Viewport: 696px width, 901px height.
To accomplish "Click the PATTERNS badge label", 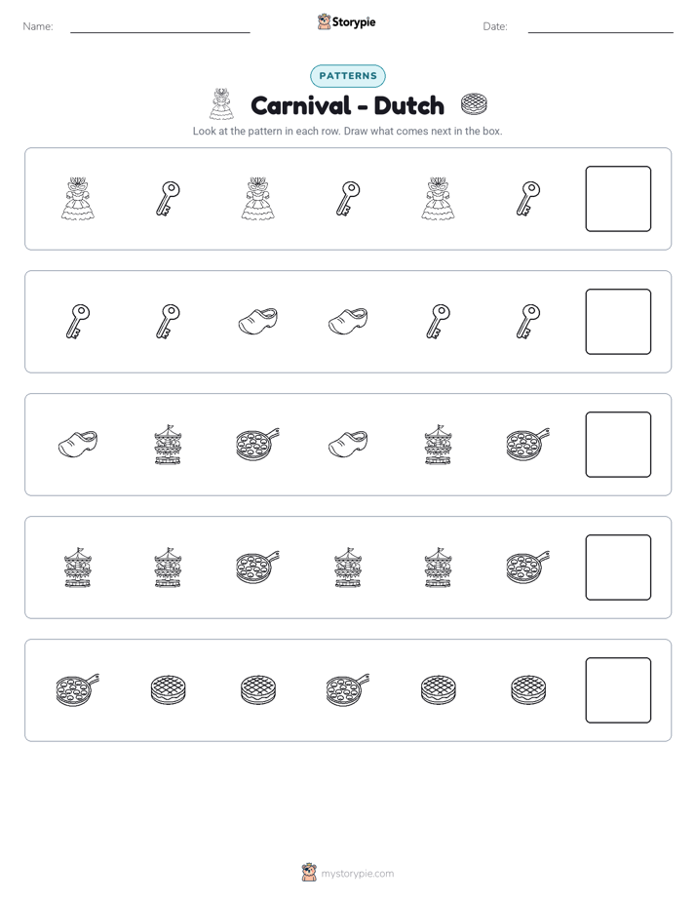I will pyautogui.click(x=348, y=76).
